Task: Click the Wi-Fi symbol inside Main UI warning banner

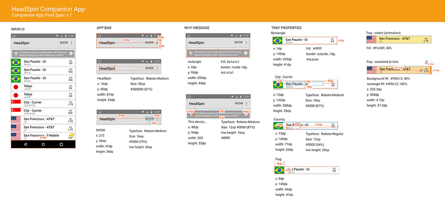Action: [x=16, y=53]
